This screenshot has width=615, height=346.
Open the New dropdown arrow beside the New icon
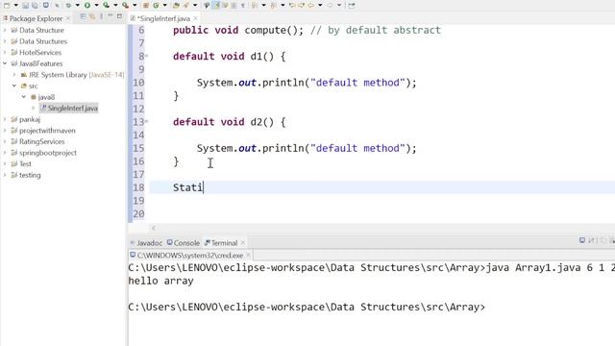tap(15, 5)
